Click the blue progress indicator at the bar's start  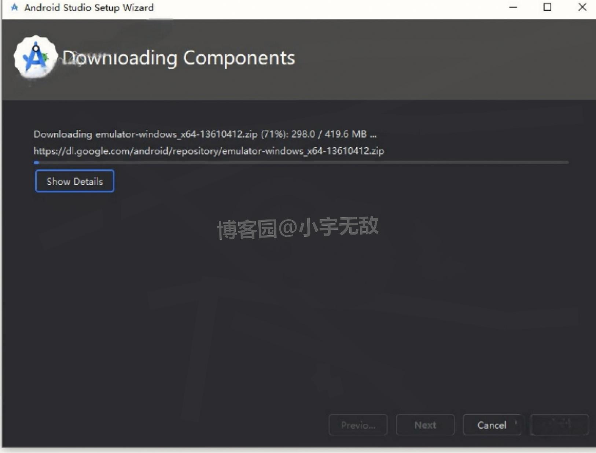[37, 163]
